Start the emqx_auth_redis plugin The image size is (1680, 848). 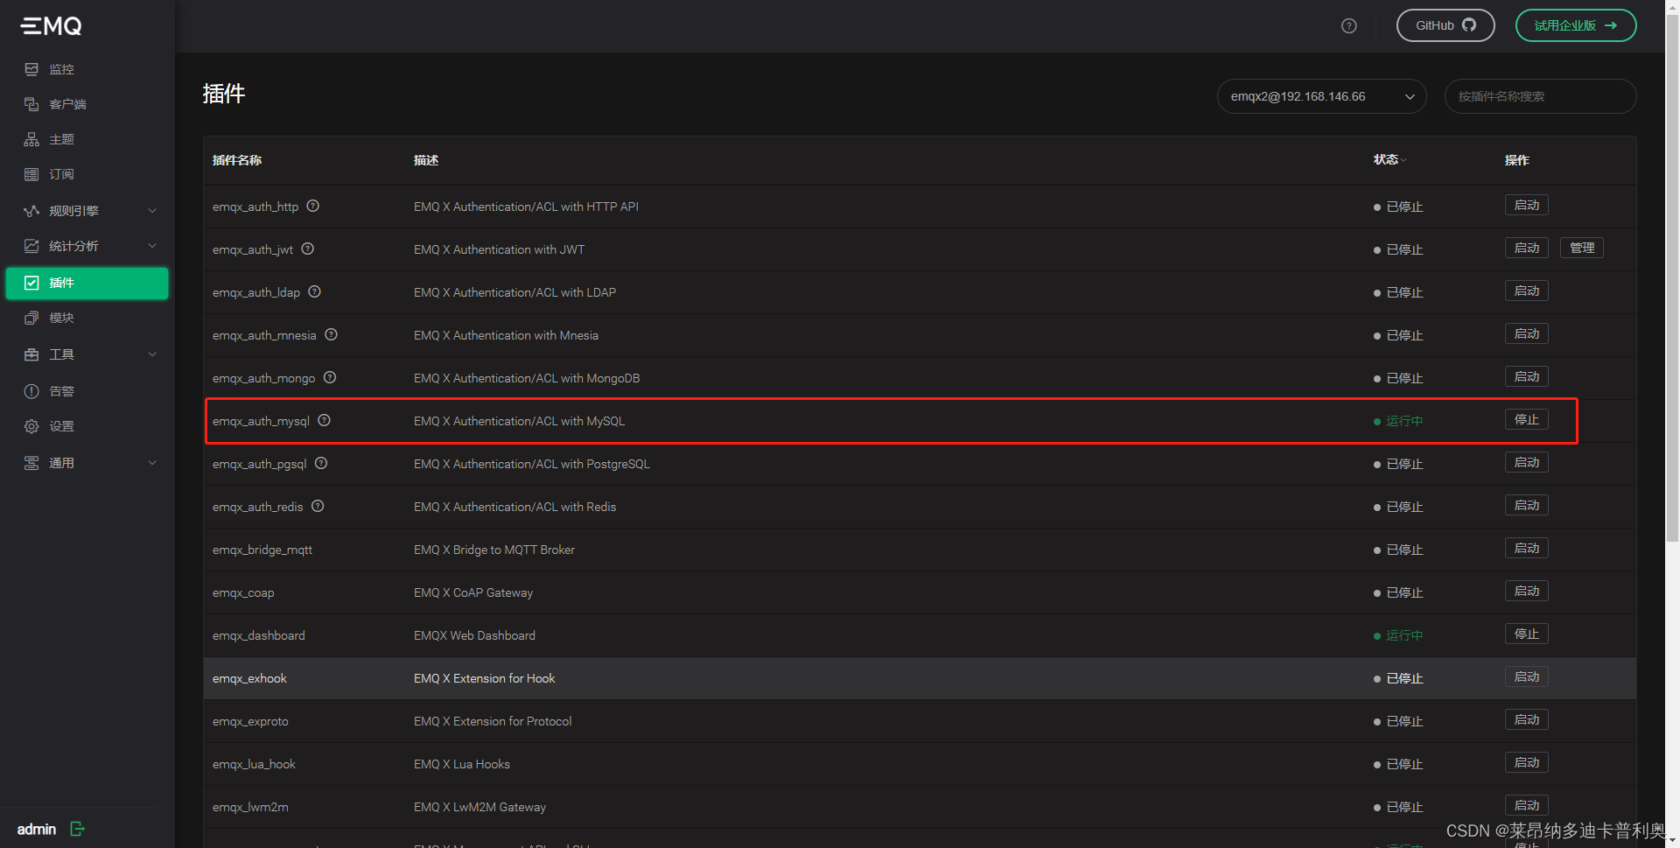coord(1526,505)
